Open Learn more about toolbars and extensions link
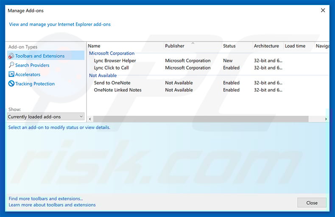This screenshot has height=217, width=335. point(52,205)
